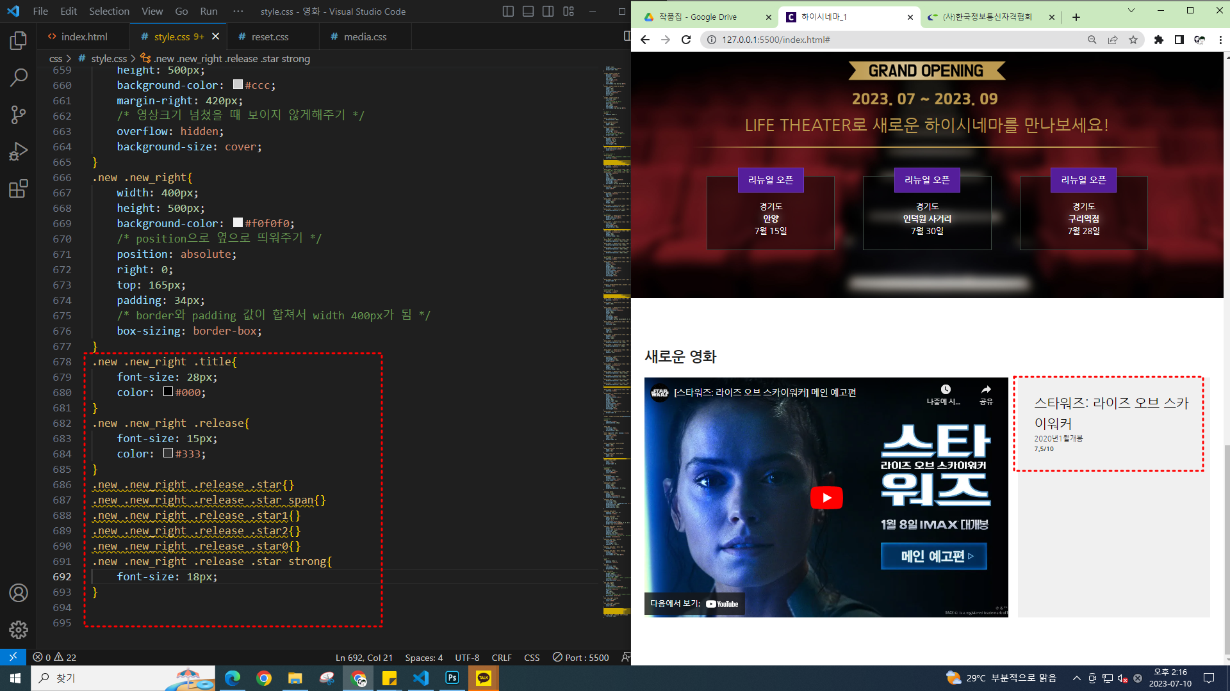Open the Search view in activity bar
This screenshot has width=1230, height=691.
[19, 78]
